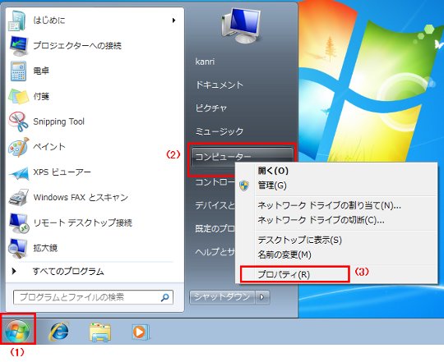444x362 pixels.
Task: Launch the ペイント paint palette icon
Action: click(x=19, y=147)
